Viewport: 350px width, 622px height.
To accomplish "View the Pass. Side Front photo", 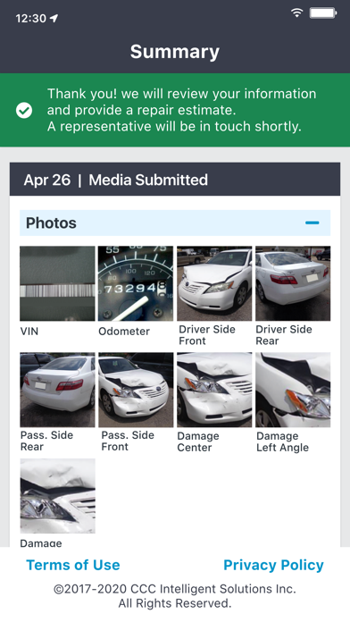I will point(136,390).
